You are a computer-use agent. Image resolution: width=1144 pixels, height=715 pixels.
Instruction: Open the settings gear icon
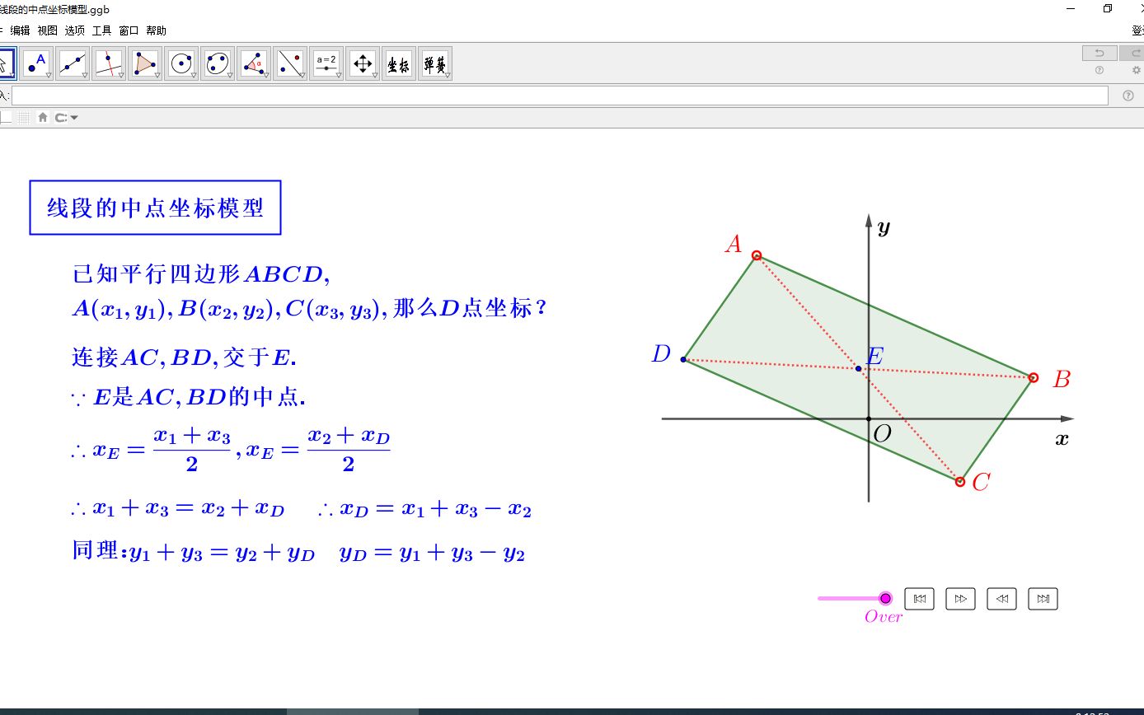[x=1137, y=70]
